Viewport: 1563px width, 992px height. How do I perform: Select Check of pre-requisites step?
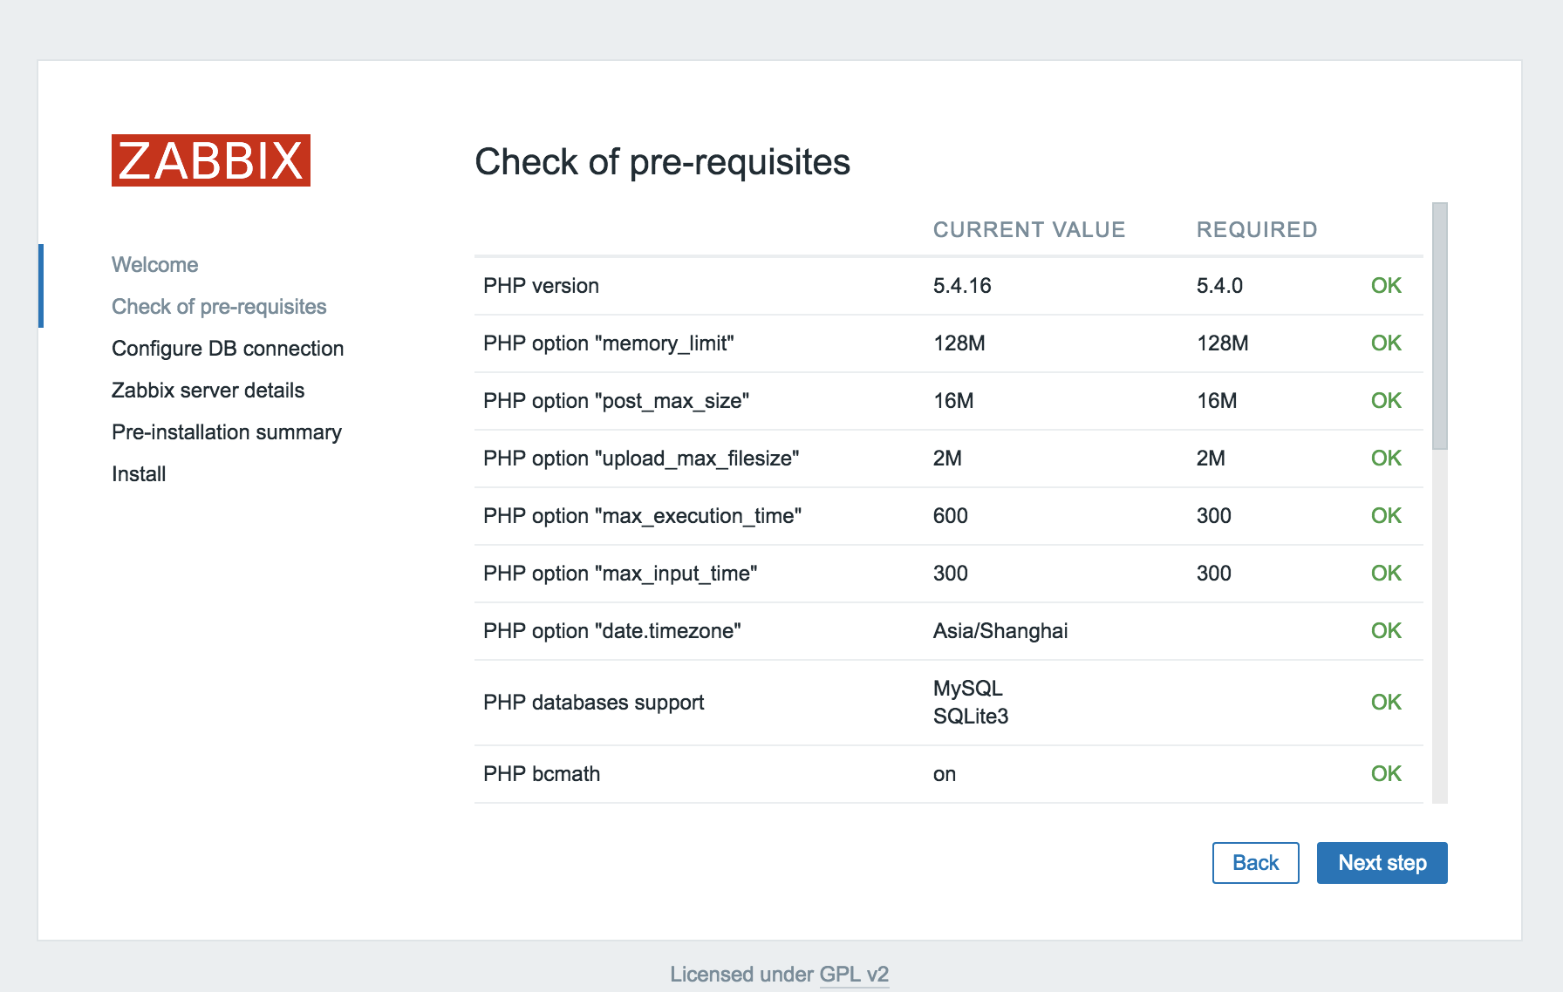219,307
